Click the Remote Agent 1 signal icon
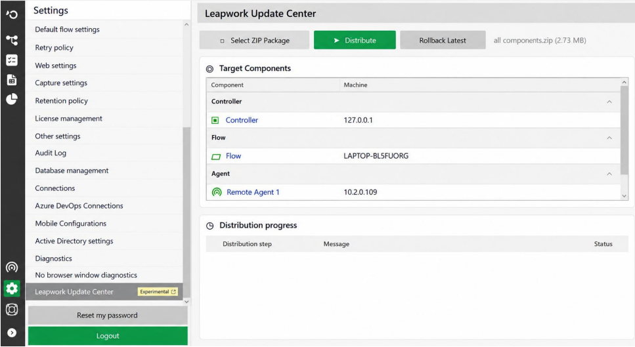This screenshot has height=347, width=635. coord(217,192)
